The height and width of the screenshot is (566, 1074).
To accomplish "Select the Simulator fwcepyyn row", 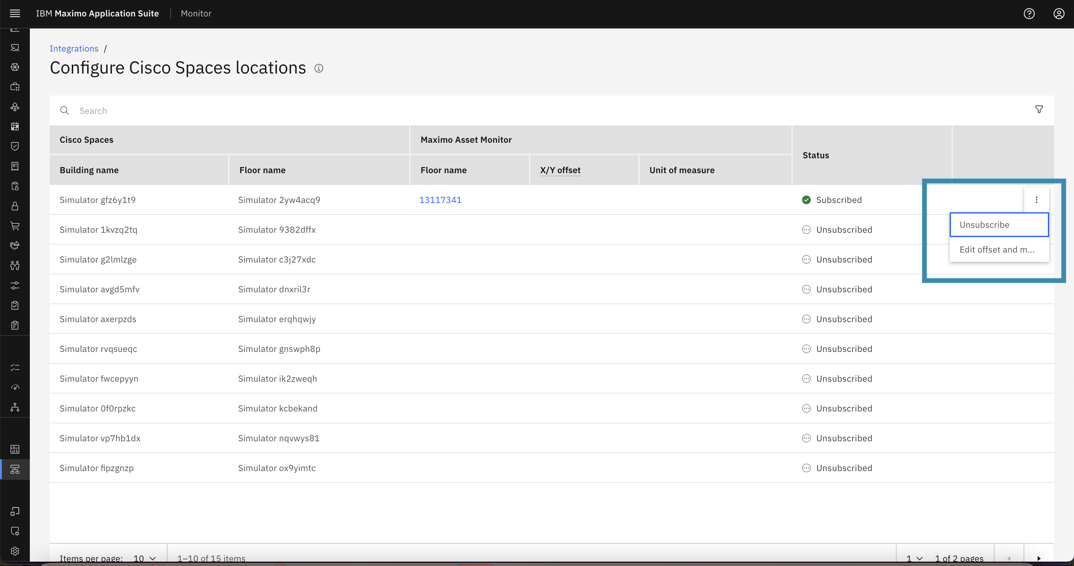I will click(x=552, y=379).
